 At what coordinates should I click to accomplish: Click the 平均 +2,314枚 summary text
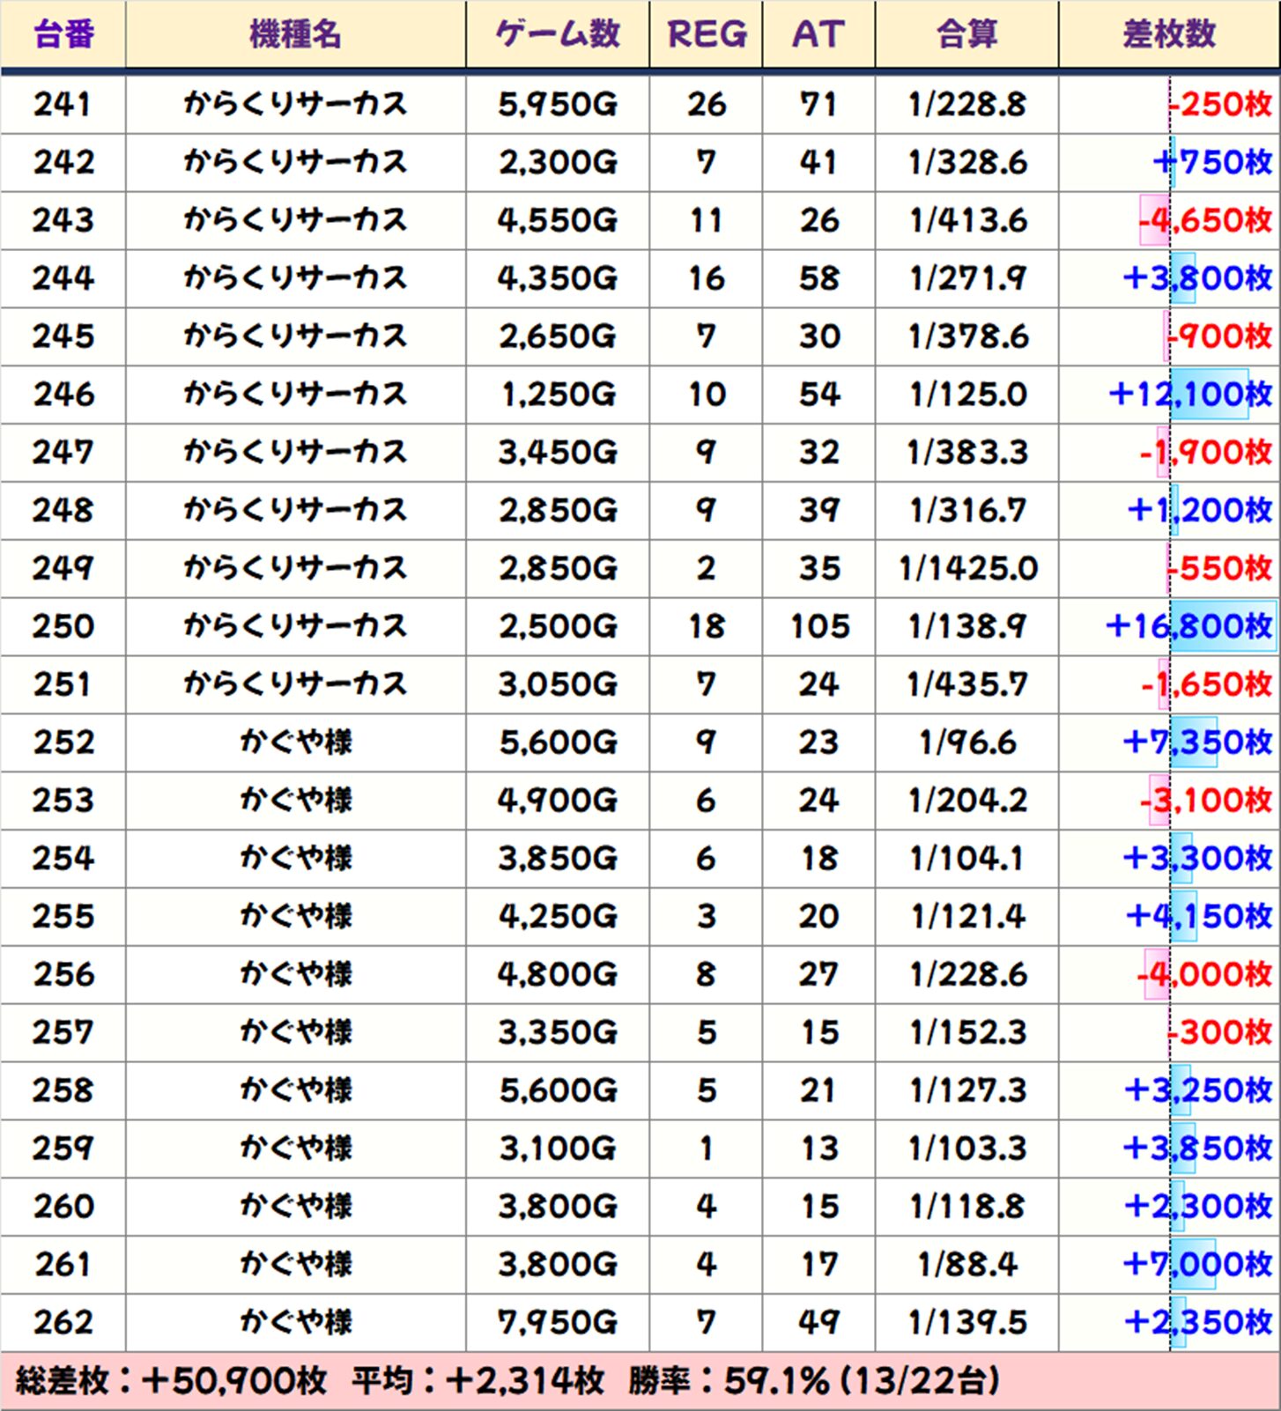[478, 1380]
